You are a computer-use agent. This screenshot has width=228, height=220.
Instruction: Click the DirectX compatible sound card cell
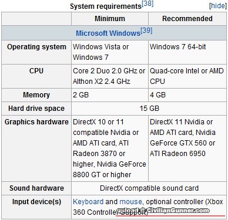149,188
